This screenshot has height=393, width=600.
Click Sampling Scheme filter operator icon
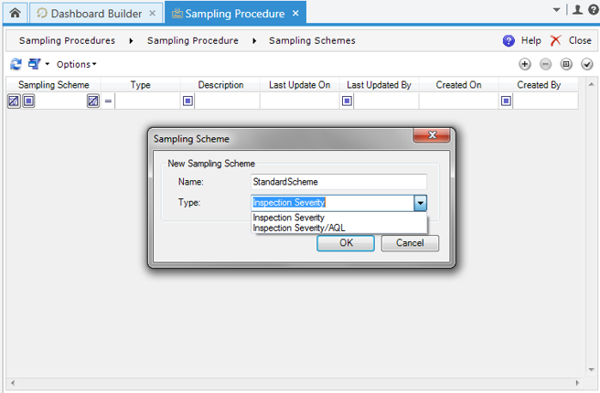tap(28, 101)
